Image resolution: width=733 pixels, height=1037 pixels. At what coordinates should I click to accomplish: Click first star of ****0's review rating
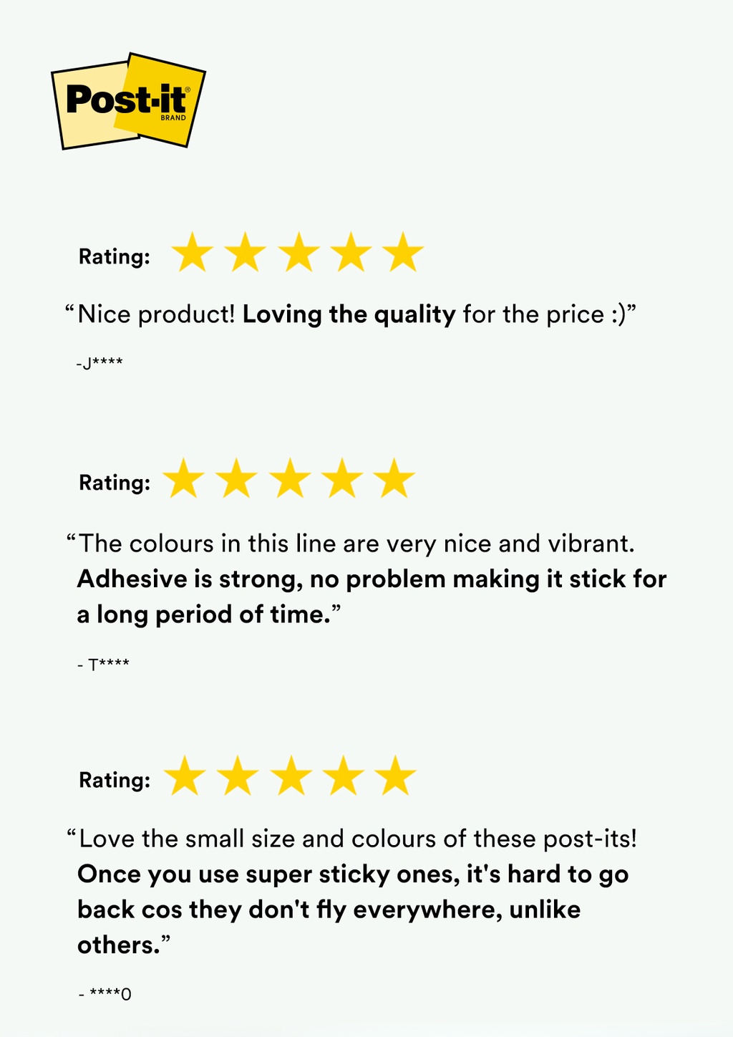tap(185, 776)
